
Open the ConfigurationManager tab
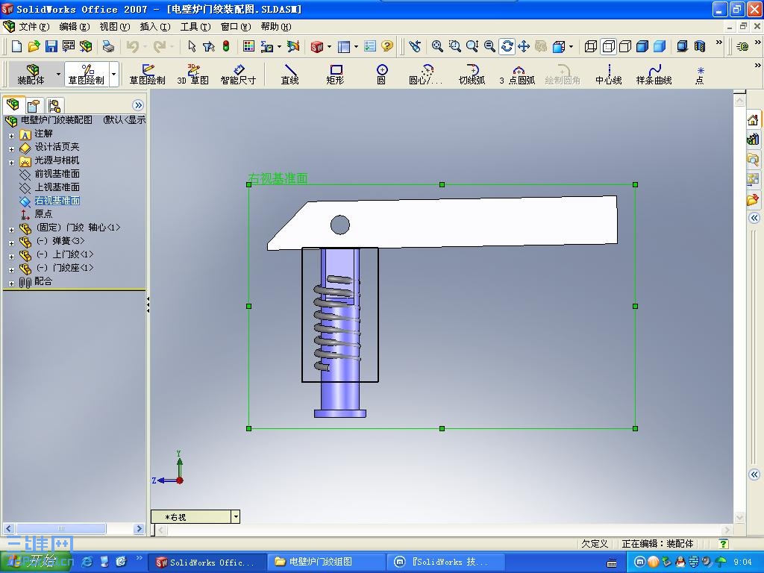point(54,105)
